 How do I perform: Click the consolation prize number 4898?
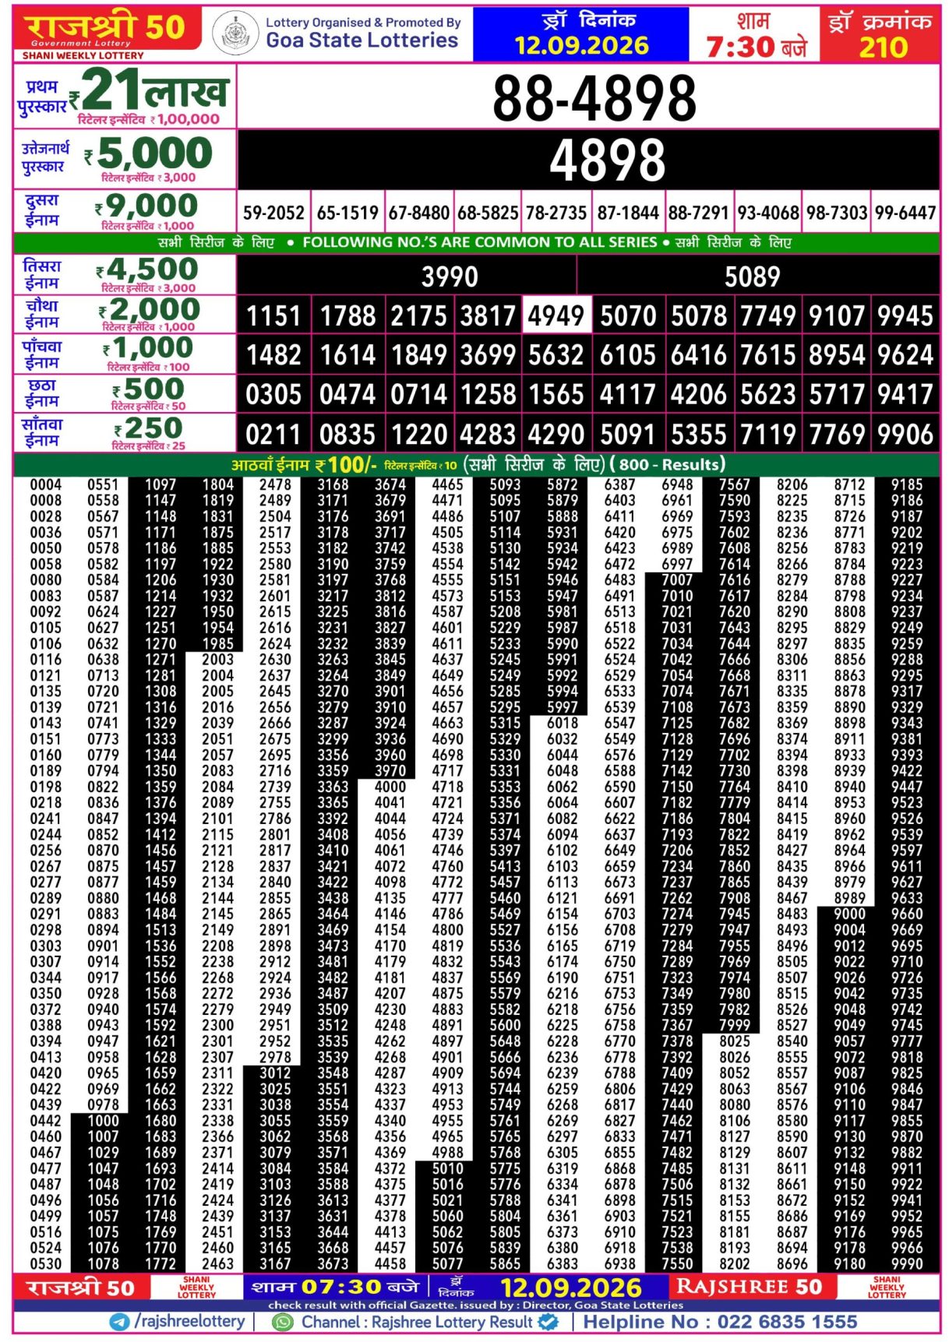(x=607, y=160)
